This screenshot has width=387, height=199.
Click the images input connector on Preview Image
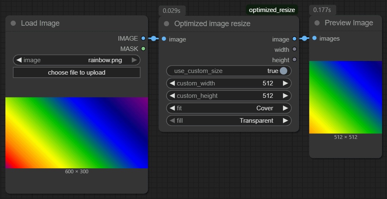[314, 38]
